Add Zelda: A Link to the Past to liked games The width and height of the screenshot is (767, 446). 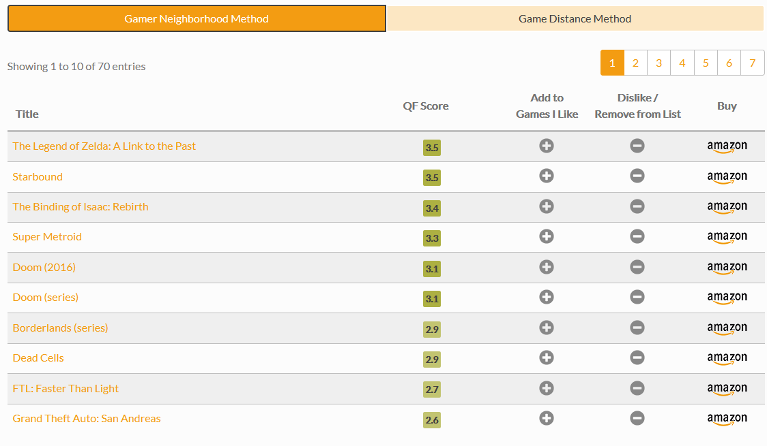(546, 146)
